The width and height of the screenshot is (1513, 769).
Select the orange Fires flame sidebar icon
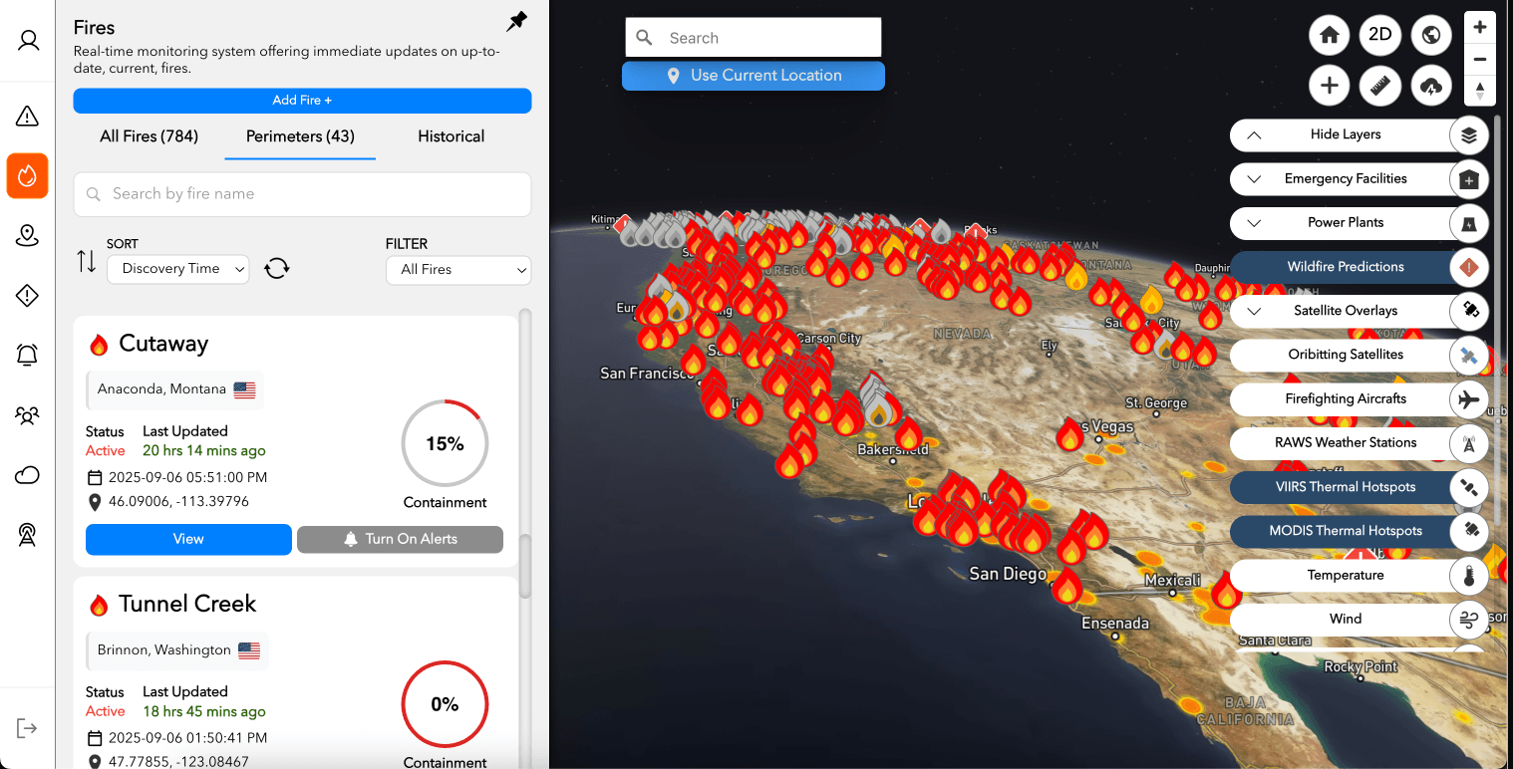[x=28, y=176]
